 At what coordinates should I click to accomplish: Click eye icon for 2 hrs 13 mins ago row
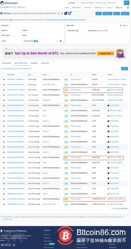click(x=4, y=163)
